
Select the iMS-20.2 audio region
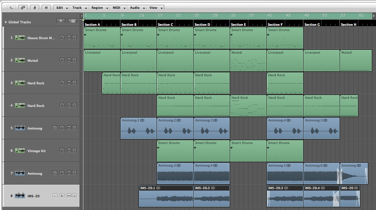211,196
